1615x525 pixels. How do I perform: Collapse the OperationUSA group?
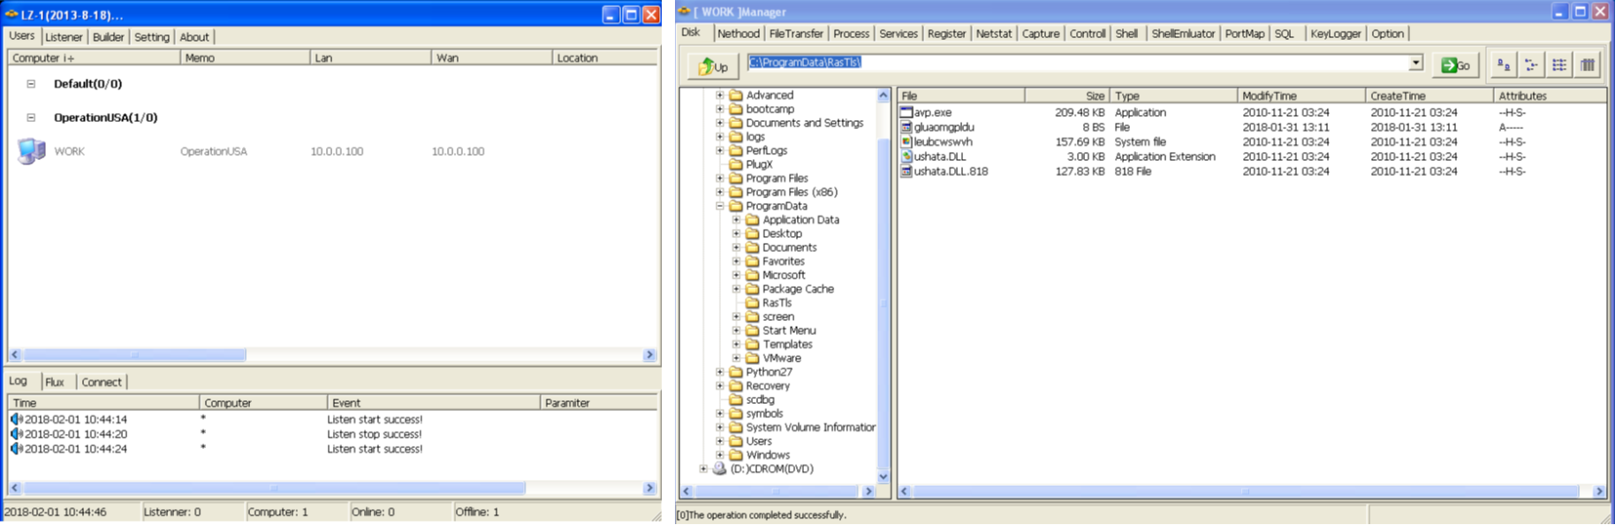pyautogui.click(x=31, y=118)
